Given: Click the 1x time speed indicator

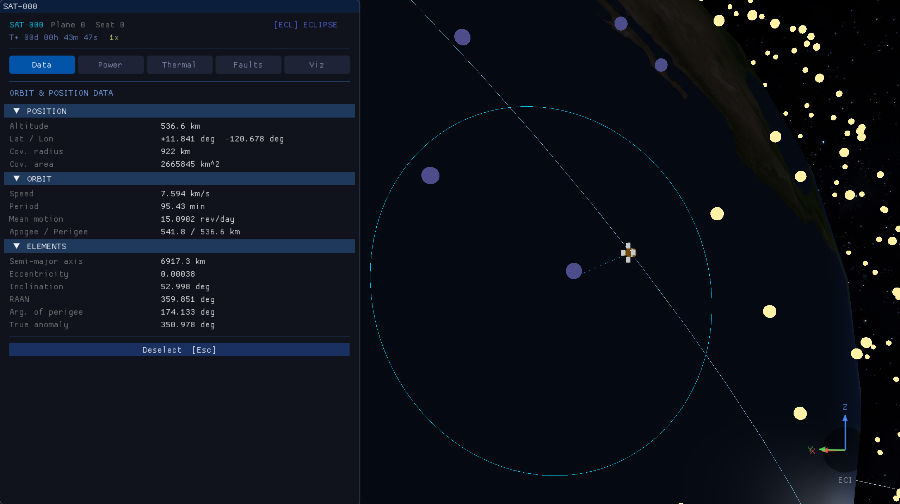Looking at the screenshot, I should point(114,37).
